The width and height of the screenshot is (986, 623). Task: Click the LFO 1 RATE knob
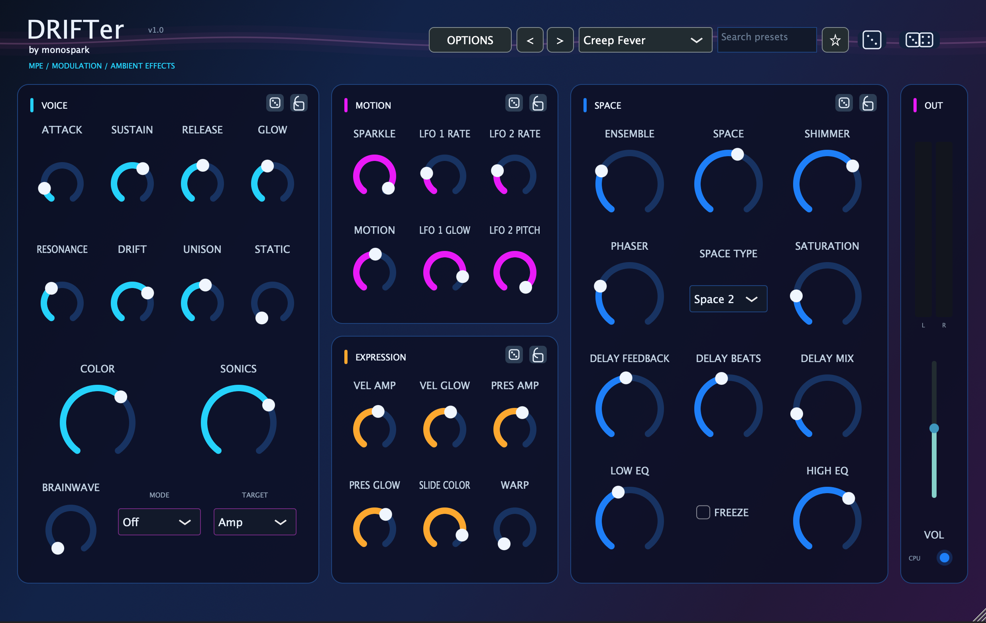click(445, 175)
